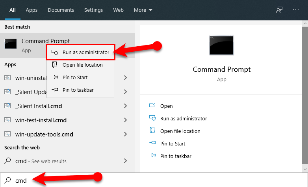Click the large Command Prompt icon in the preview pane
The image size is (308, 187).
[x=221, y=45]
